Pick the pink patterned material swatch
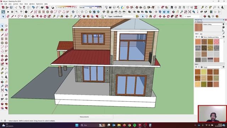This screenshot has height=128, width=227. point(216,42)
